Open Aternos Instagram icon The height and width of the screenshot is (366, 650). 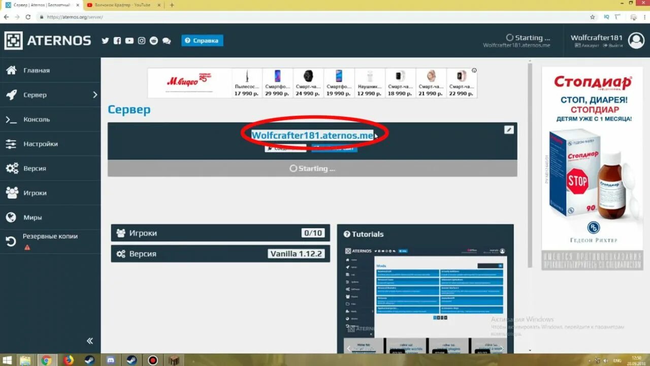tap(142, 41)
